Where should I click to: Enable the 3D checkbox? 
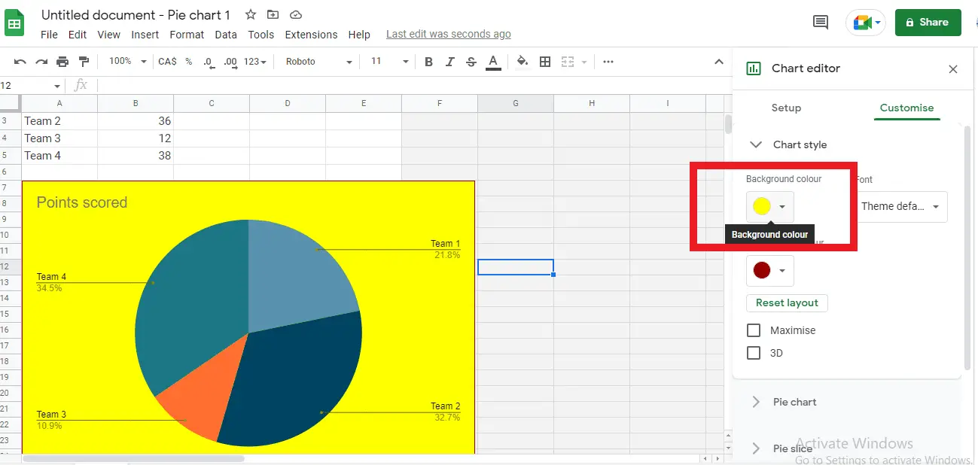pos(754,352)
